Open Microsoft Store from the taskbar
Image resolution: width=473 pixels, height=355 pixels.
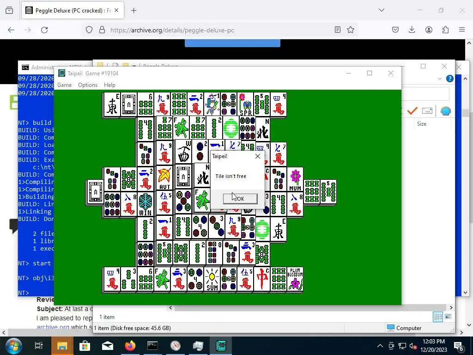click(x=85, y=346)
